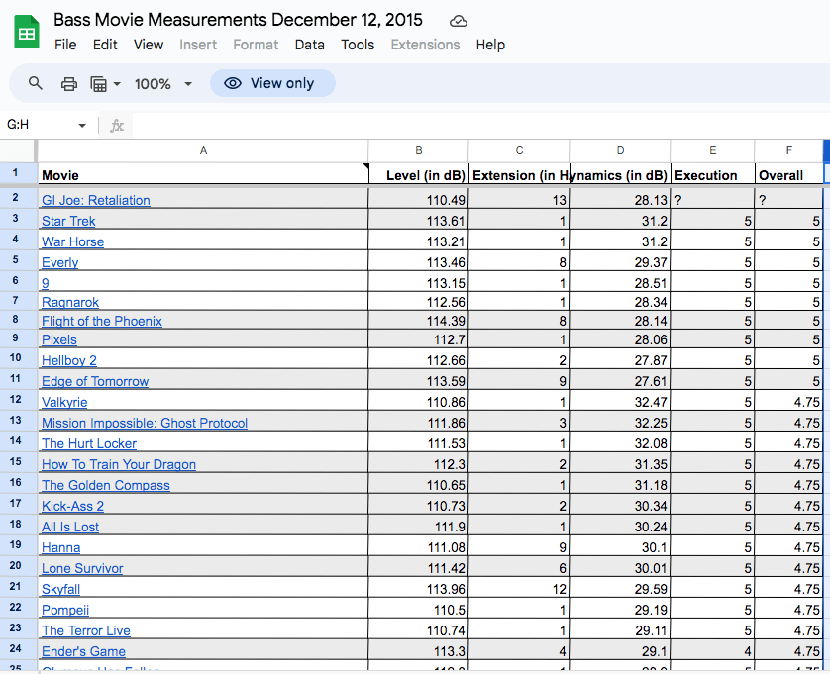Open the File menu
The width and height of the screenshot is (830, 674).
(x=65, y=45)
